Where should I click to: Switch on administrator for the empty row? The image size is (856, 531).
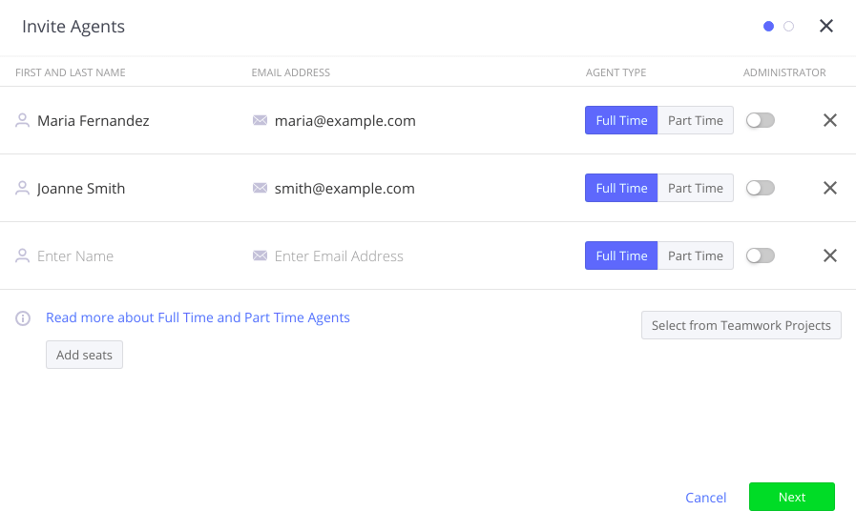point(761,255)
